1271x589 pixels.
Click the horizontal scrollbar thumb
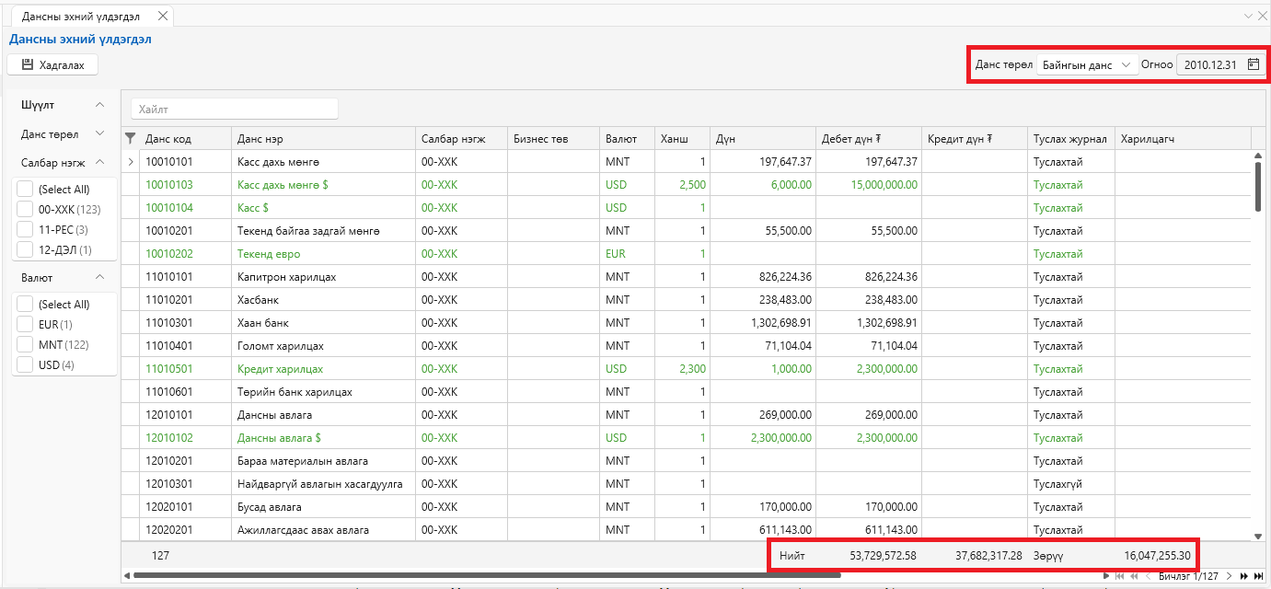487,576
